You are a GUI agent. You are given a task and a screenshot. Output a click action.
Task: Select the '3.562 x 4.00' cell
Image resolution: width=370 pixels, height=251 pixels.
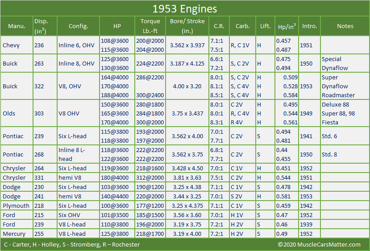coord(187,136)
